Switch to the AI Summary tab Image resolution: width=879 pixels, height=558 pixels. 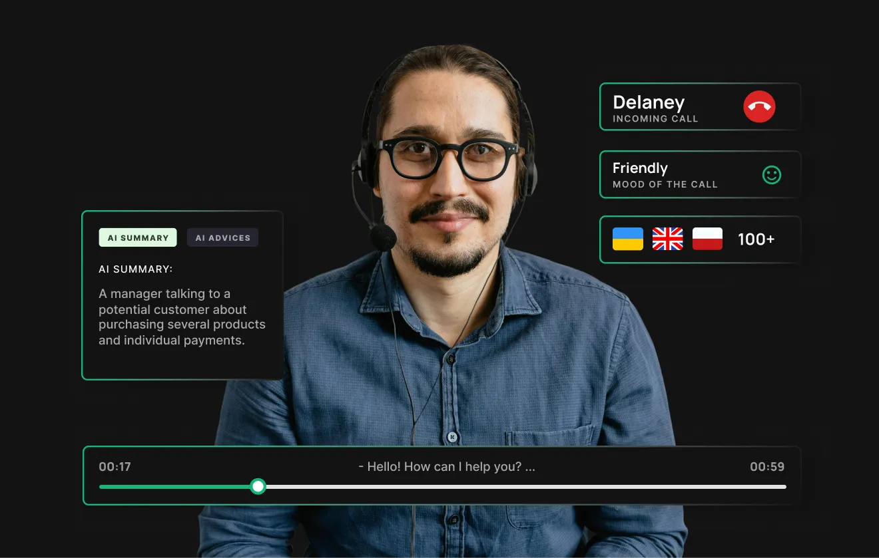(138, 237)
